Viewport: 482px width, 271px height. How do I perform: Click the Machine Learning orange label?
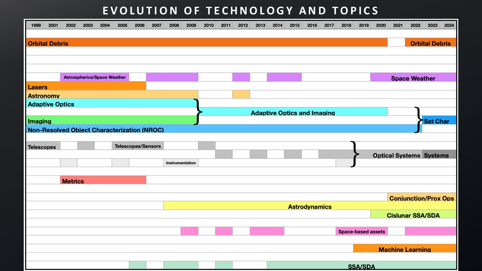[405, 250]
